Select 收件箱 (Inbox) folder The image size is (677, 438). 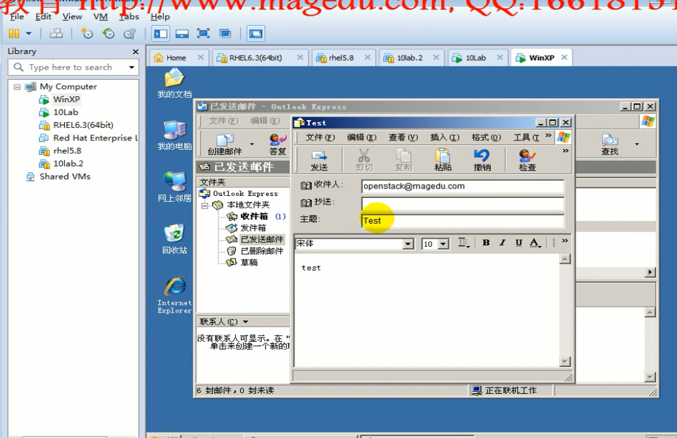254,216
